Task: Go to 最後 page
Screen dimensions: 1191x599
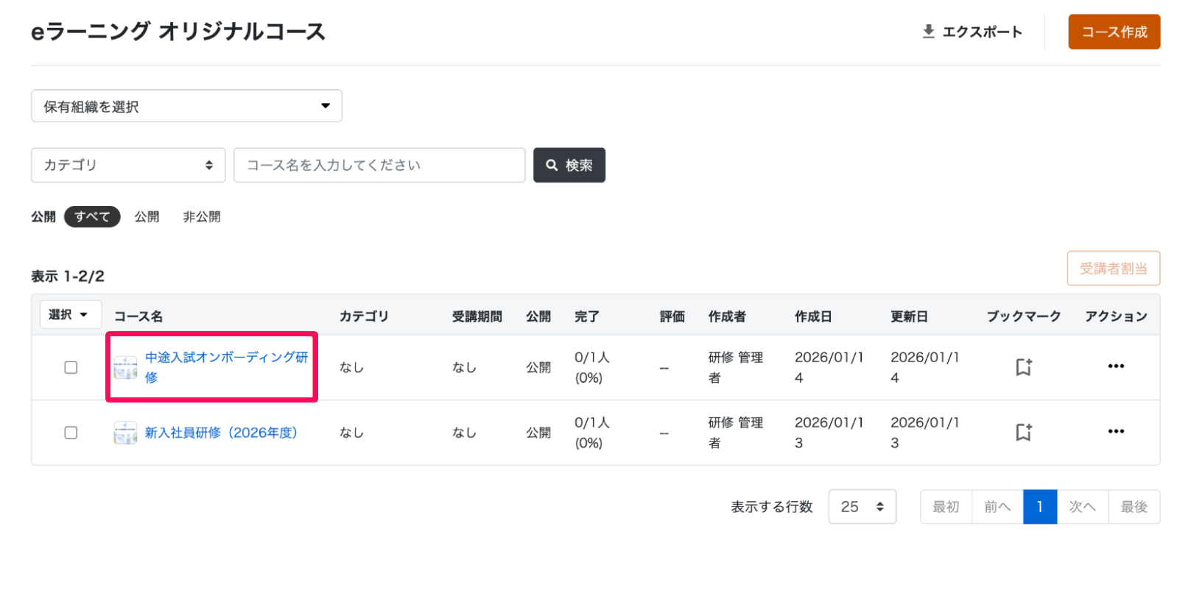Action: coord(1134,506)
